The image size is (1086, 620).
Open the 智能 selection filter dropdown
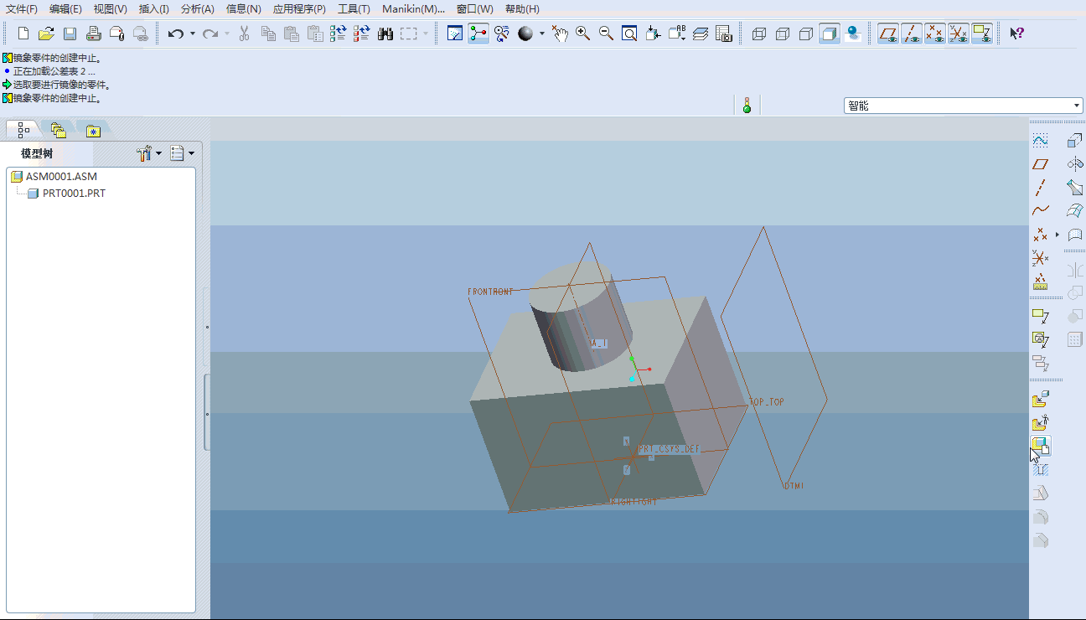click(x=1078, y=106)
